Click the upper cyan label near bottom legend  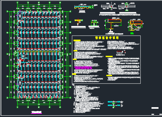point(110,102)
